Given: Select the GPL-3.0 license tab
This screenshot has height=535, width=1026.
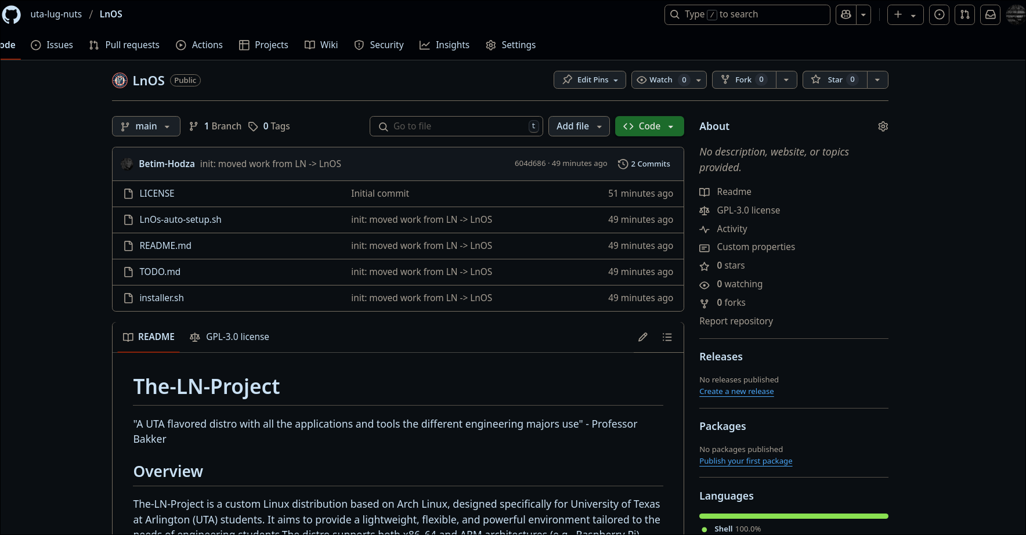Looking at the screenshot, I should coord(230,337).
